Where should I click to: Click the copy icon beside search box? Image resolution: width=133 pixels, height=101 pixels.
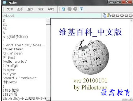pyautogui.click(x=104, y=15)
